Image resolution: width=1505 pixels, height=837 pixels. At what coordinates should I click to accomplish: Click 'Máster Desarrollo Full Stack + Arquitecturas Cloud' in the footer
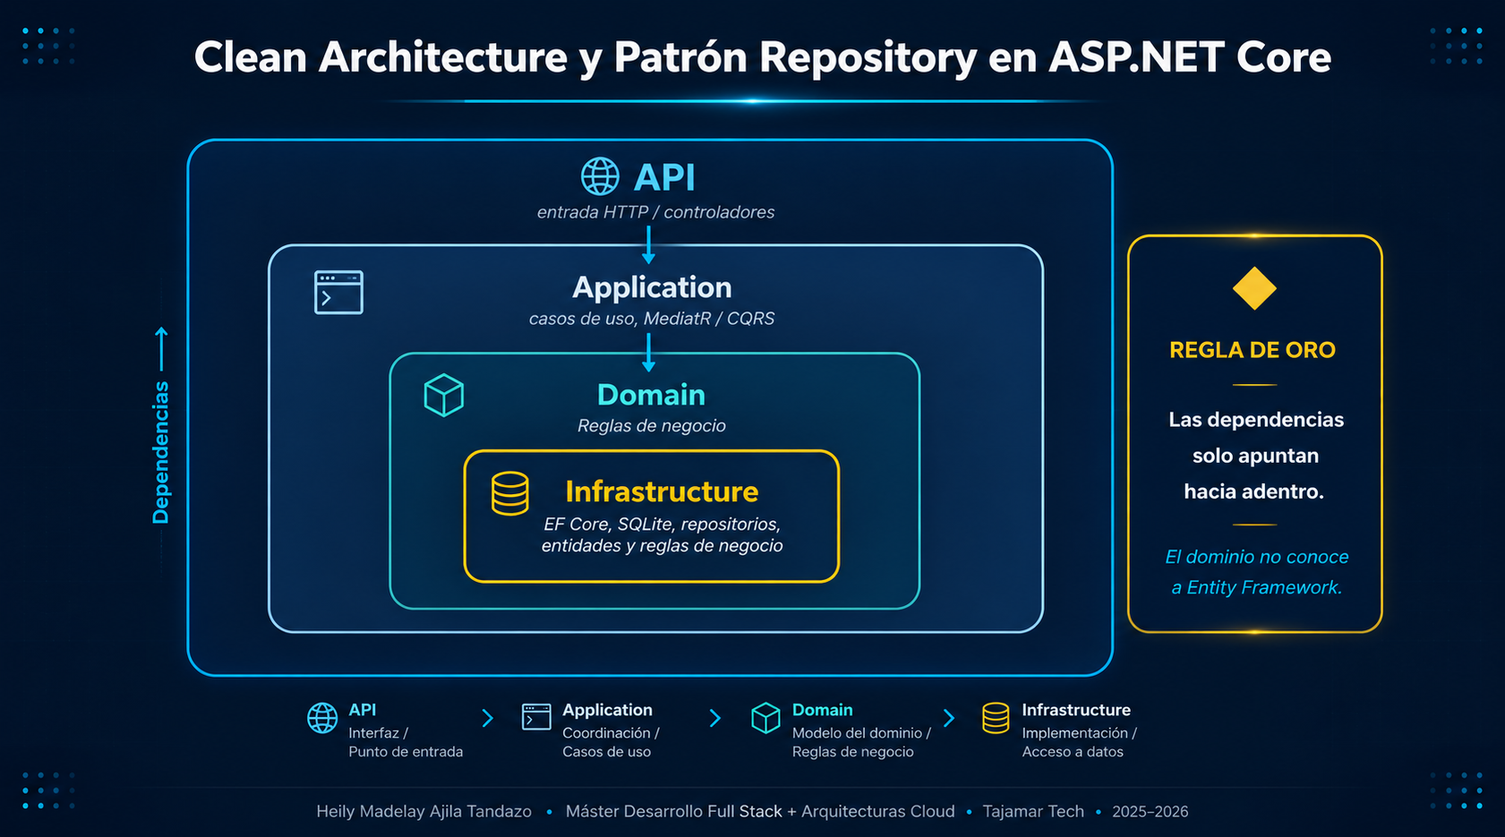760,812
